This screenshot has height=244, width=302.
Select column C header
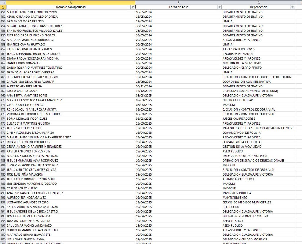pos(258,3)
